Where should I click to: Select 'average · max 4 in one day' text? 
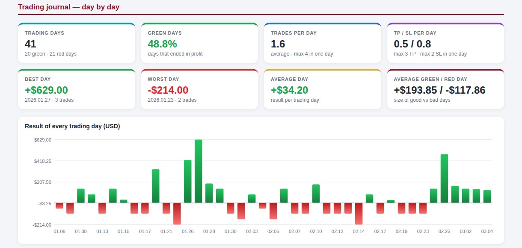(302, 54)
